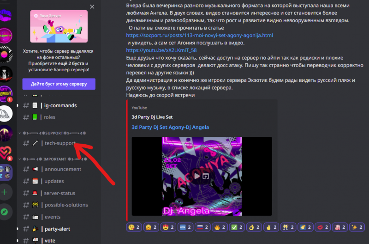Open the Kazantip server icon
Screen dimensions: 369x244
[x=6, y=35]
